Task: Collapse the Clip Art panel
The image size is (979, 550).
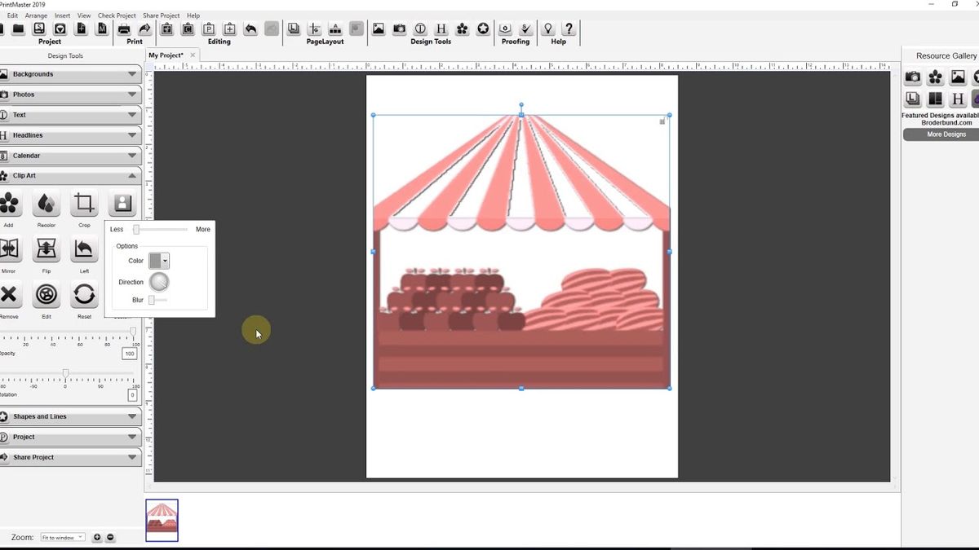Action: click(70, 176)
